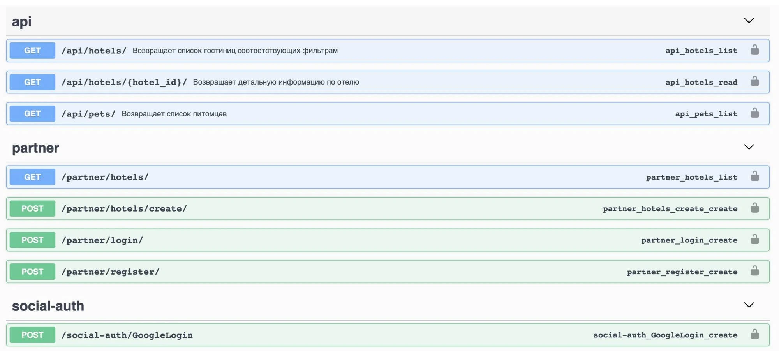Open the /api/hotels/ endpoint path

coord(94,51)
